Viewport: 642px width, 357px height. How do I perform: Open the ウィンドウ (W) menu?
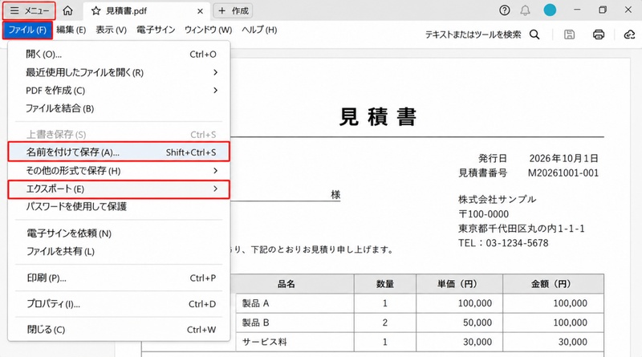(x=208, y=30)
